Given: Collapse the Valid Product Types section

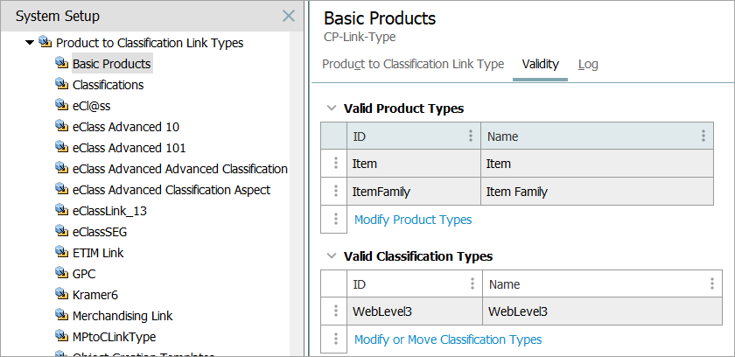Looking at the screenshot, I should [332, 108].
